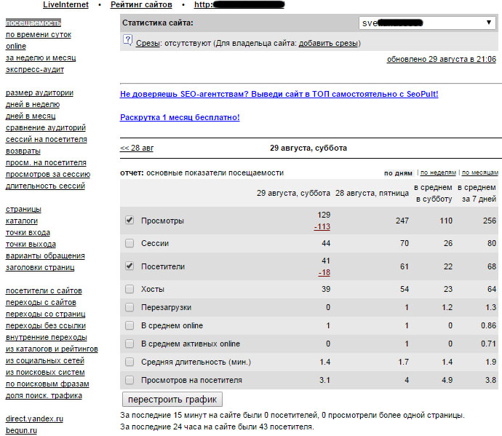Open сравнение аудиторий report
This screenshot has height=436, width=502.
click(x=46, y=128)
